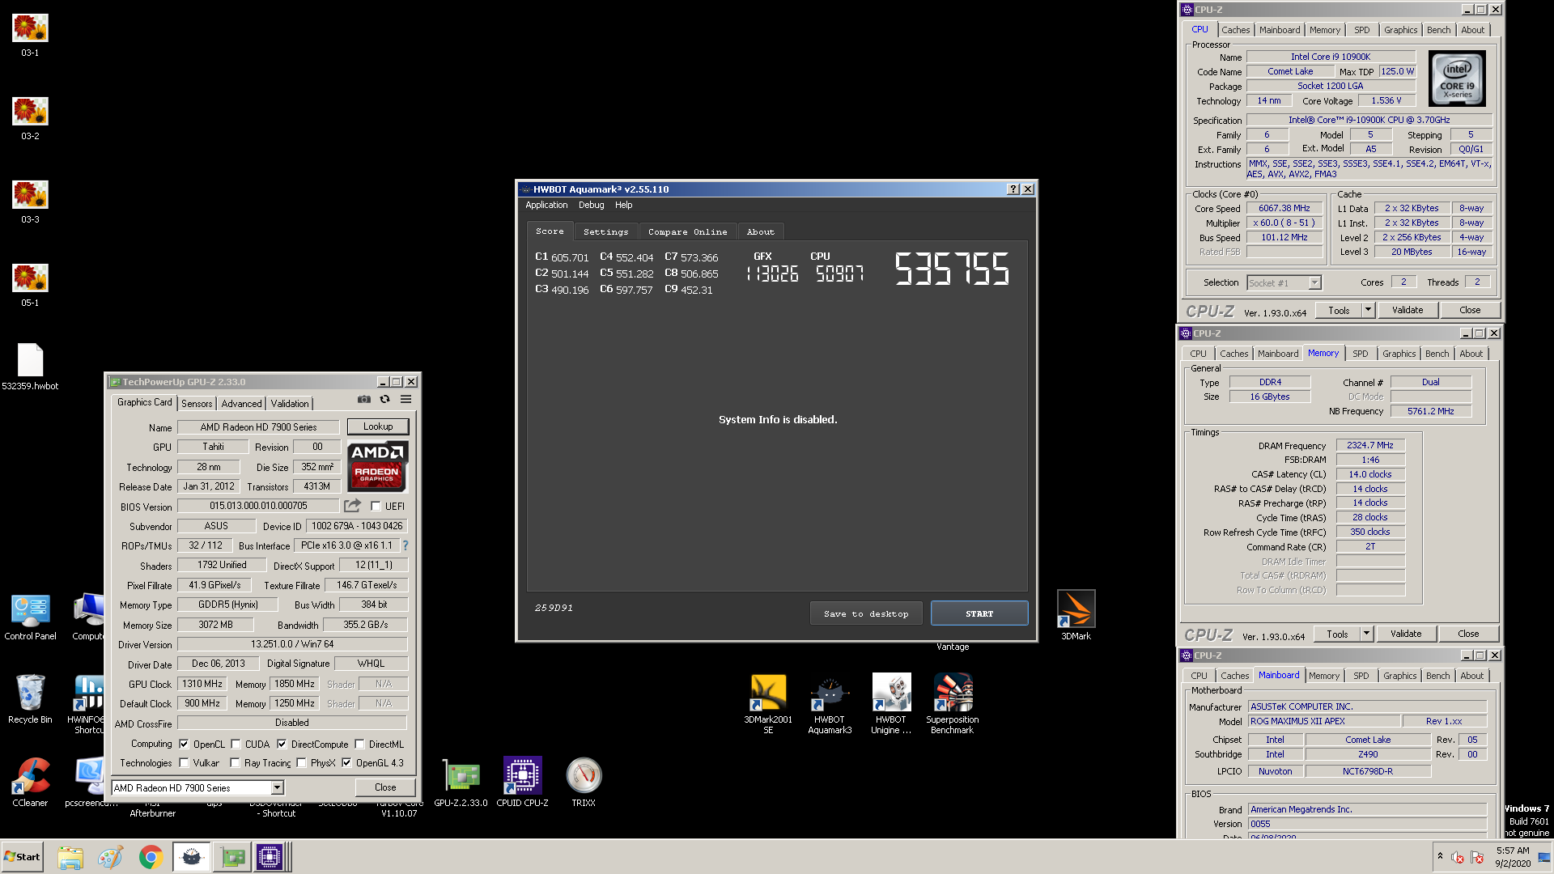Viewport: 1554px width, 874px height.
Task: Click Save to desktop button
Action: pos(866,613)
